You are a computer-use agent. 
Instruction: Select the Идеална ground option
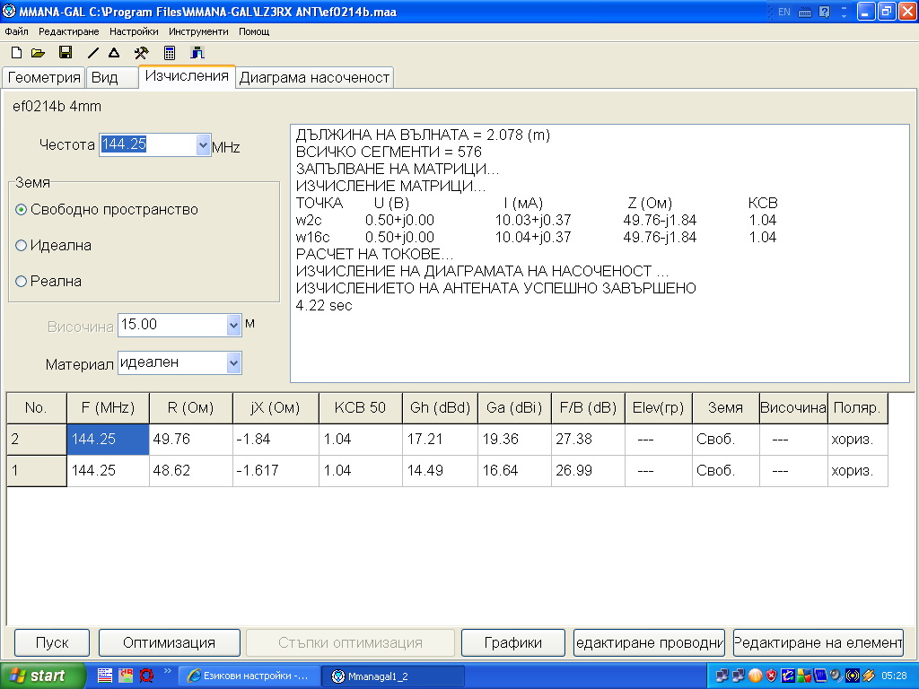tap(22, 246)
